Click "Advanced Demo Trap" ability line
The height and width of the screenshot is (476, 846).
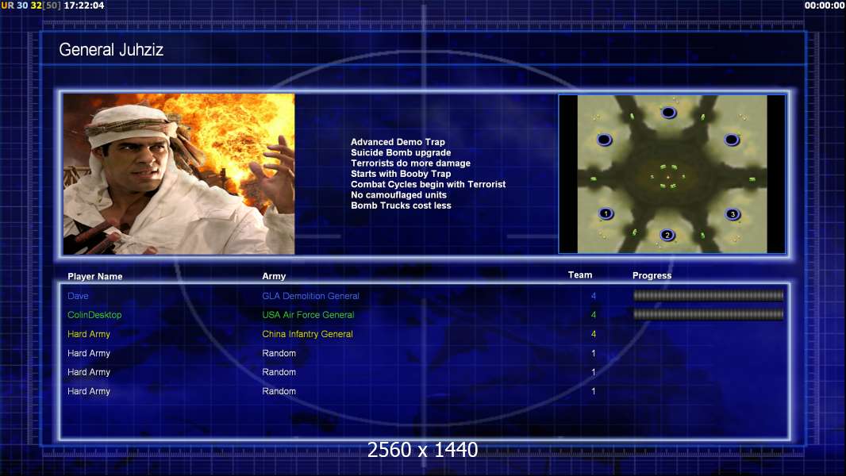point(398,142)
